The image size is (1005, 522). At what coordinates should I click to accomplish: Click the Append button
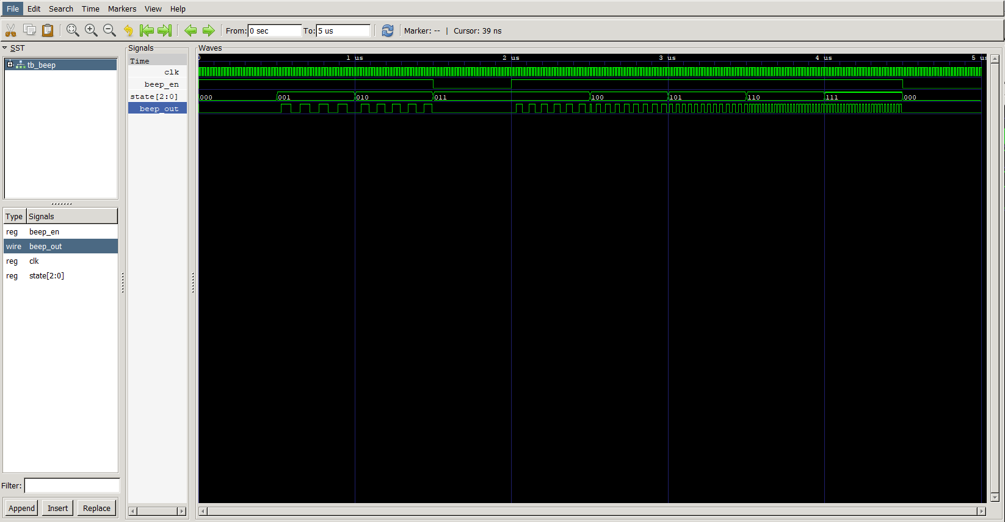(x=21, y=508)
